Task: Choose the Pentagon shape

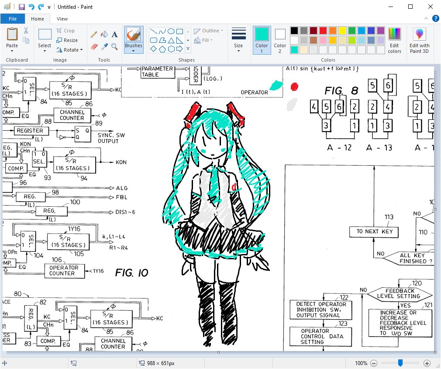Action: (162, 49)
